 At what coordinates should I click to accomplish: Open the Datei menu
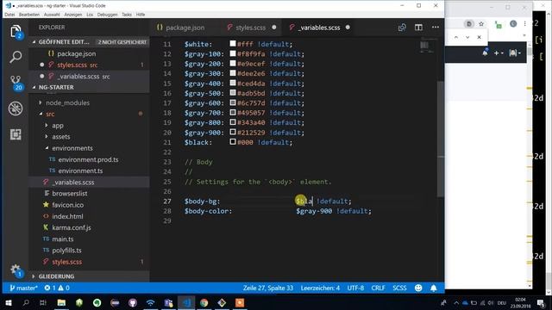(9, 15)
